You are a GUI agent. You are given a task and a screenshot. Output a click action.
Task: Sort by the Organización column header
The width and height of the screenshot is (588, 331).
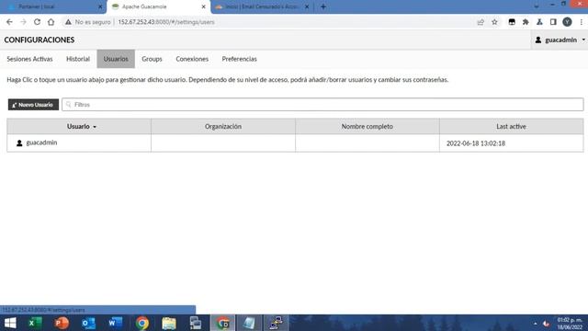tap(223, 127)
